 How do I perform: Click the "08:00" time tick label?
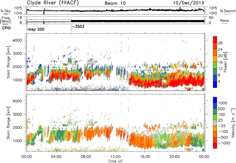86,157
